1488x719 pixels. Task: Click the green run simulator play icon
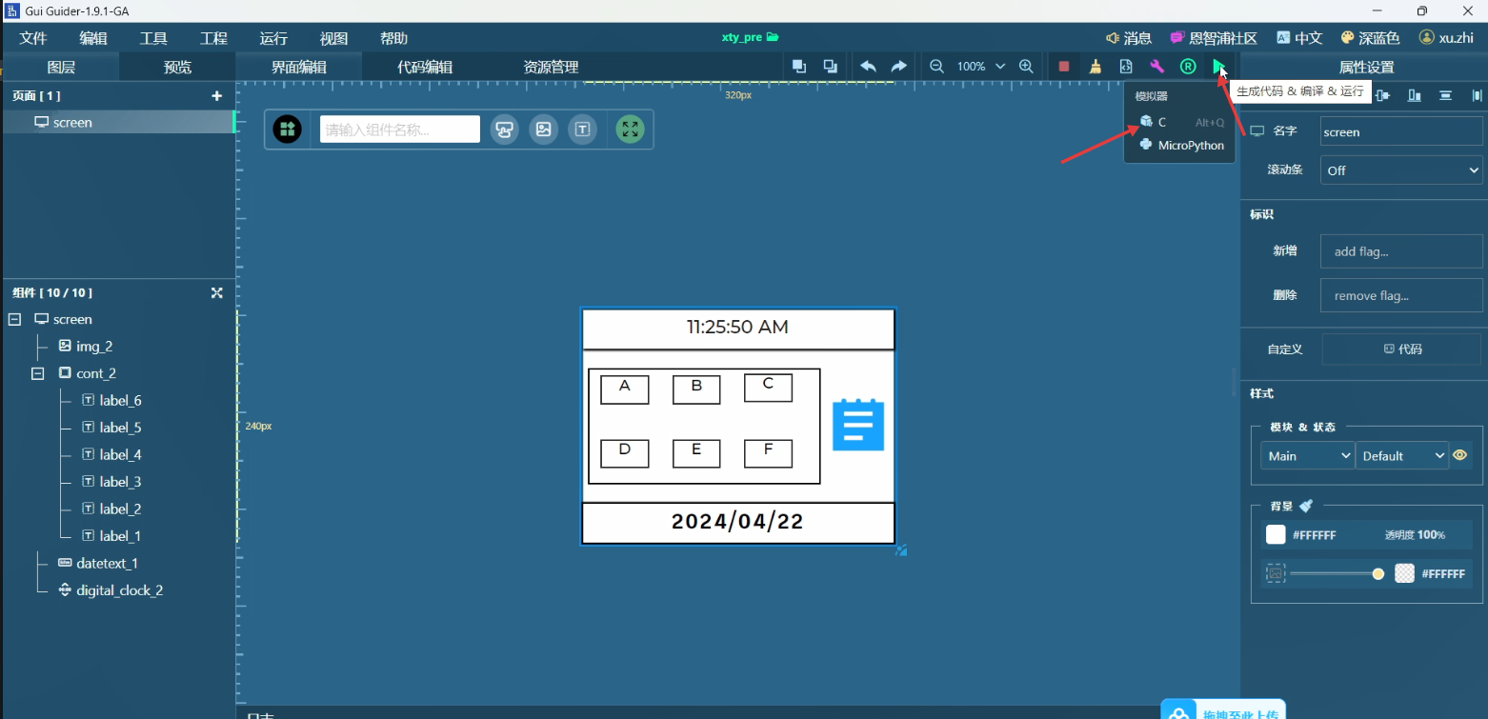[x=1218, y=67]
